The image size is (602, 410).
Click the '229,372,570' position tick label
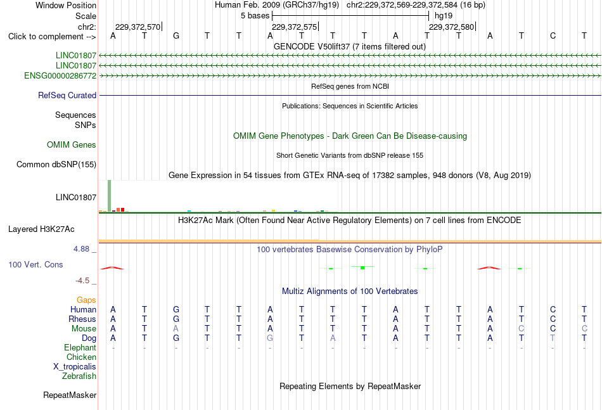[138, 27]
